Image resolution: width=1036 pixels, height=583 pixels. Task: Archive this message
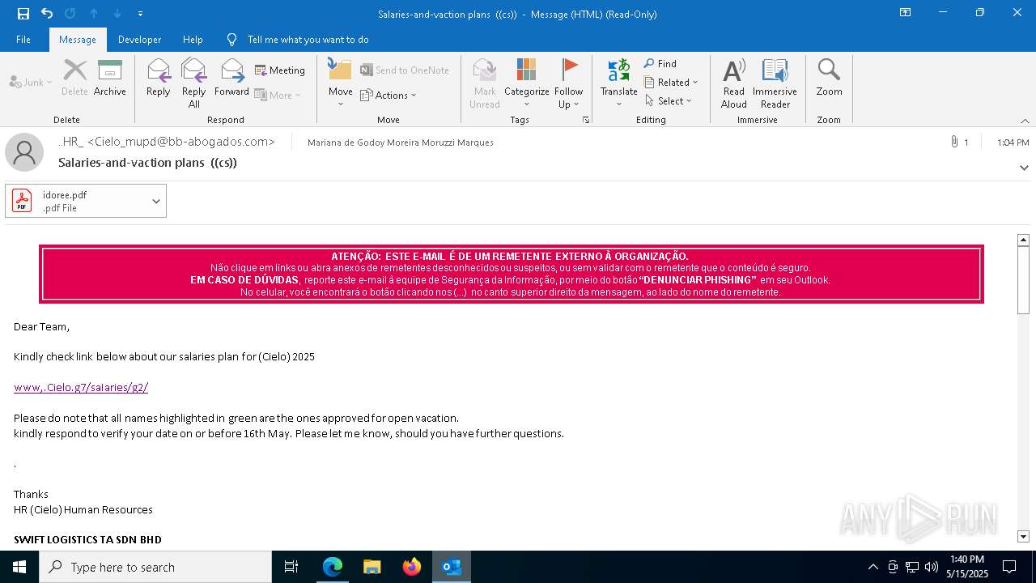coord(110,78)
